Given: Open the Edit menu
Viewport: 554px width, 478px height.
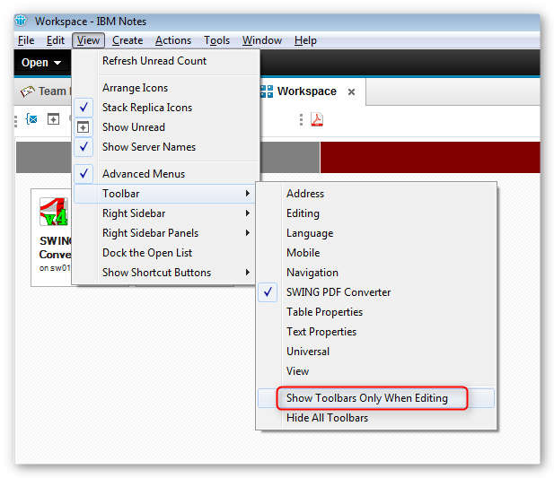Looking at the screenshot, I should (56, 40).
